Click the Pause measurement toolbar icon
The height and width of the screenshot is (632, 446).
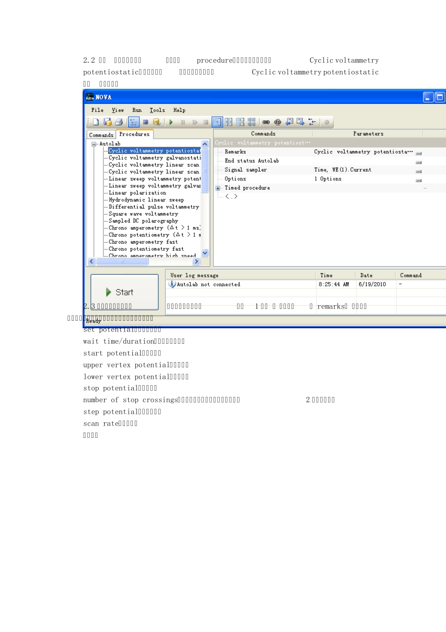183,122
